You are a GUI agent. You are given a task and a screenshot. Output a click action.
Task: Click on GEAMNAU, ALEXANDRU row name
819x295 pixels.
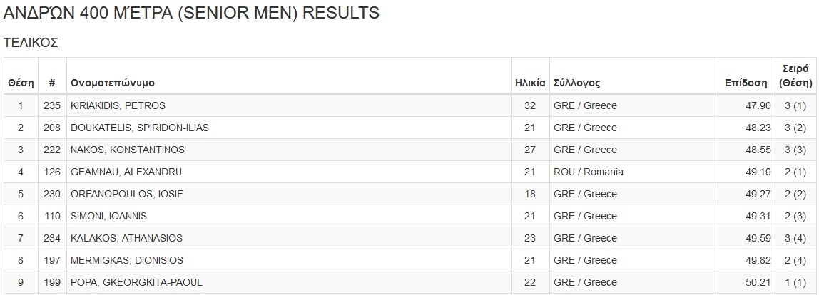click(x=126, y=172)
